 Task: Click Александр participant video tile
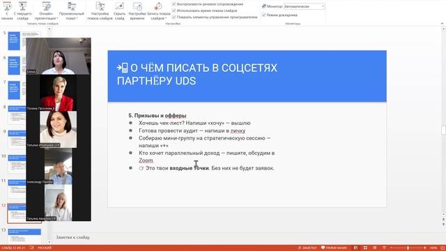point(59,166)
